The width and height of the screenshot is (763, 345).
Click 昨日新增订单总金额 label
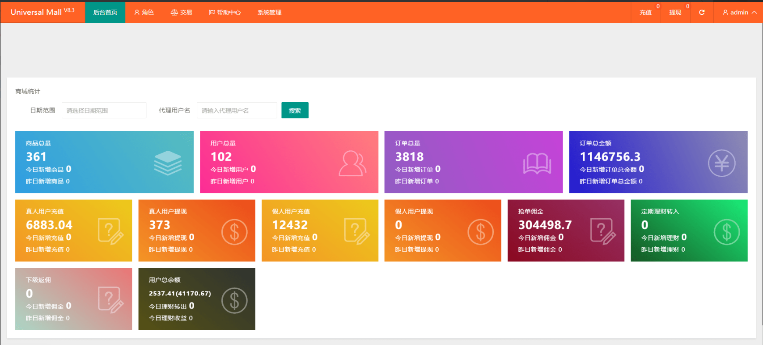point(608,181)
